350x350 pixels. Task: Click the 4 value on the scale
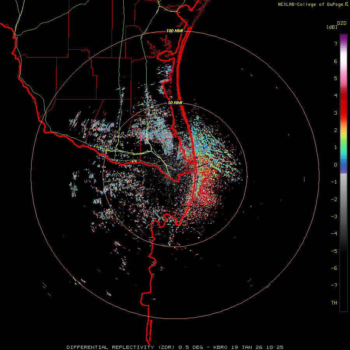click(336, 96)
